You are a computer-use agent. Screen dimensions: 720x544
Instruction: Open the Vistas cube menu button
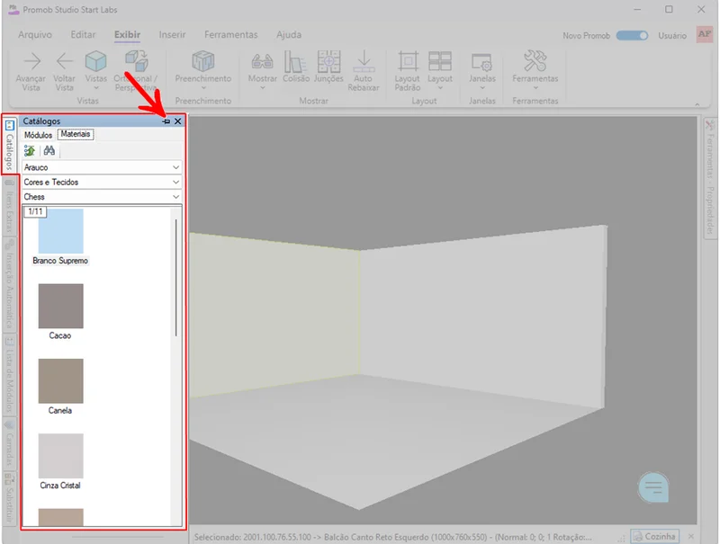95,62
